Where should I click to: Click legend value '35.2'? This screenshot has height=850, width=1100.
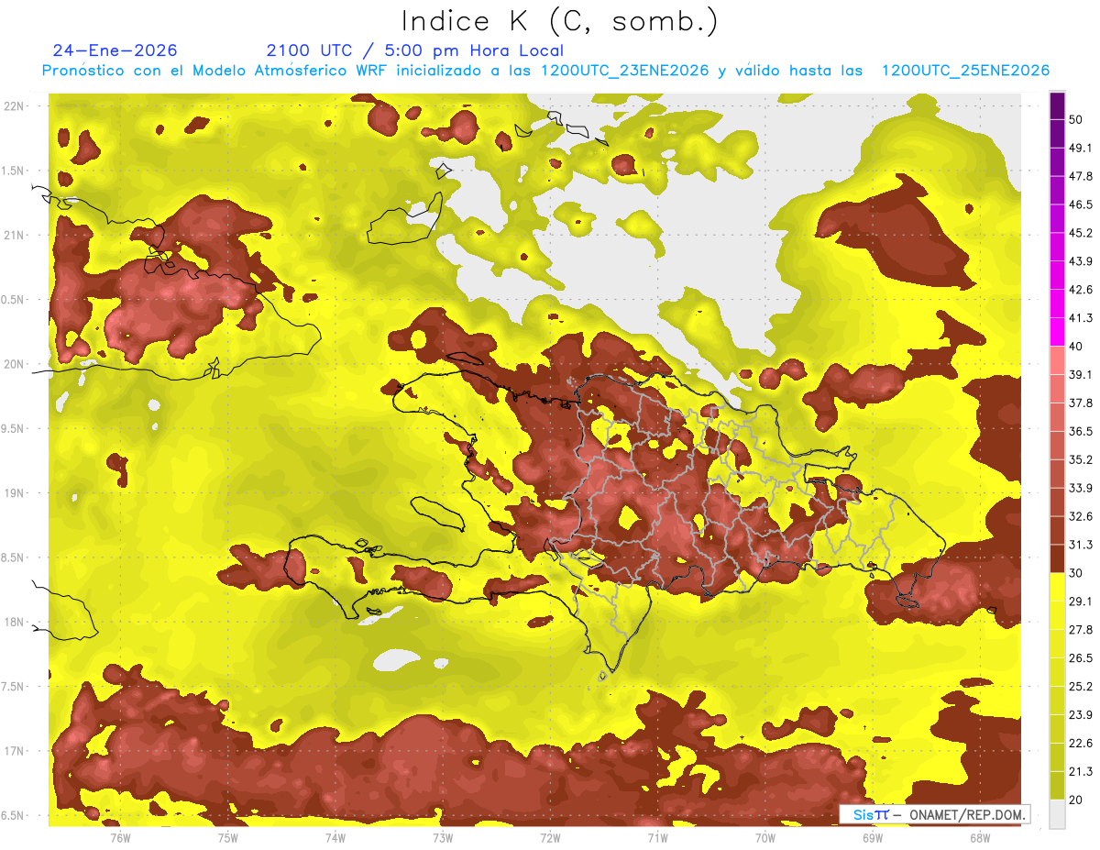click(x=1081, y=459)
